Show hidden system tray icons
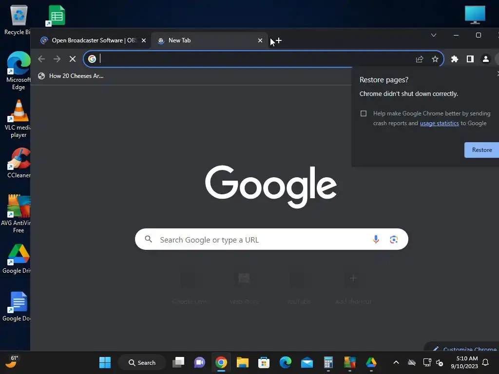The width and height of the screenshot is (499, 374). tap(396, 362)
